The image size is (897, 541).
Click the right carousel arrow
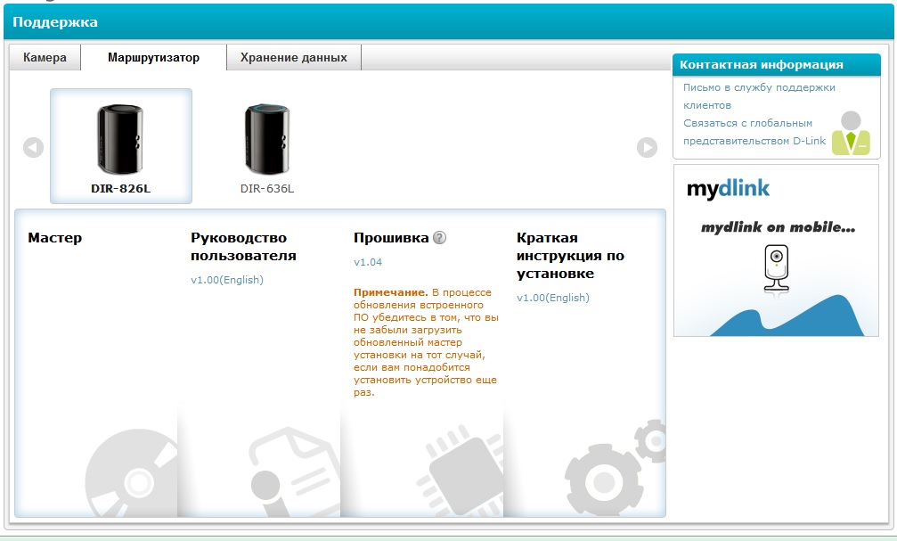[647, 147]
